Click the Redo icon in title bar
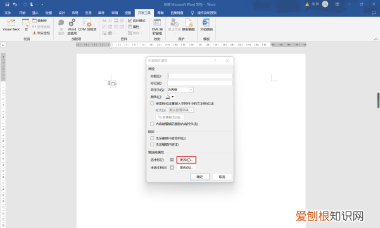The width and height of the screenshot is (380, 228). [x=25, y=4]
